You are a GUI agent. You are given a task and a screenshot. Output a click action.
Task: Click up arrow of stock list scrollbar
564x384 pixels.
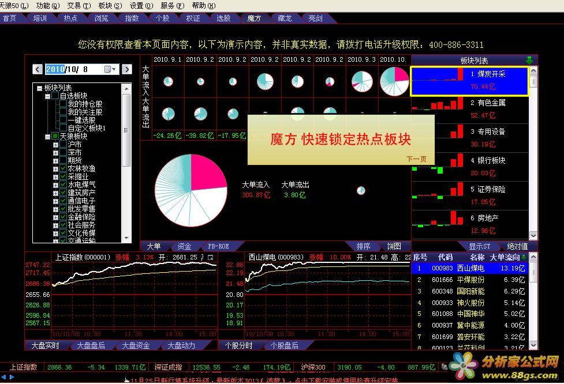click(x=533, y=257)
